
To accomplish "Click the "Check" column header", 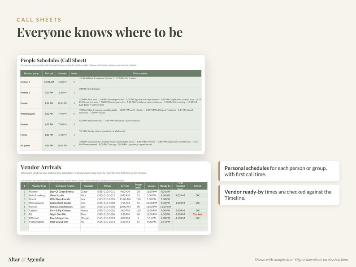I will pyautogui.click(x=198, y=186).
